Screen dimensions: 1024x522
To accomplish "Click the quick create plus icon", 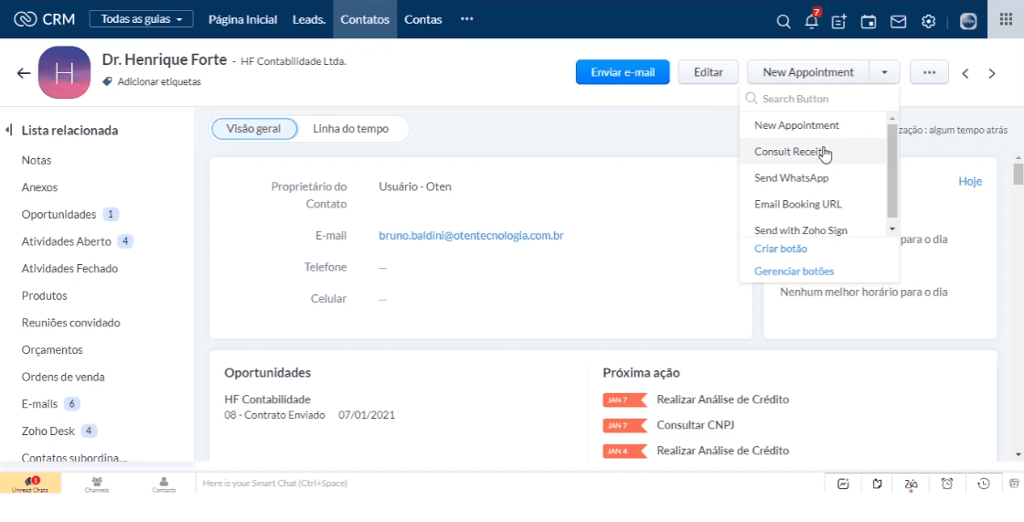I will tap(839, 21).
